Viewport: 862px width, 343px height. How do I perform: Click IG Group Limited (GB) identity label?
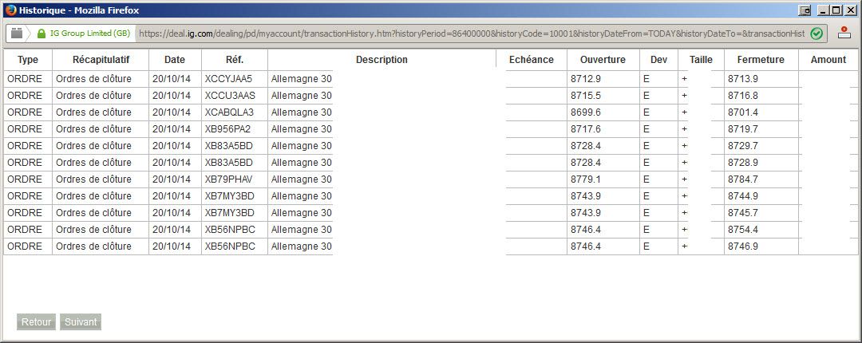click(89, 34)
